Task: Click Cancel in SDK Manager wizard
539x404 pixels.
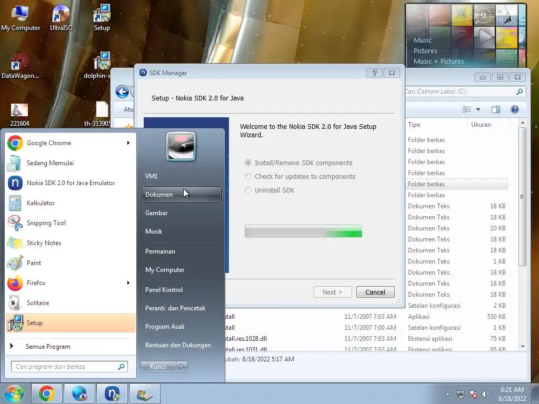Action: [x=375, y=292]
